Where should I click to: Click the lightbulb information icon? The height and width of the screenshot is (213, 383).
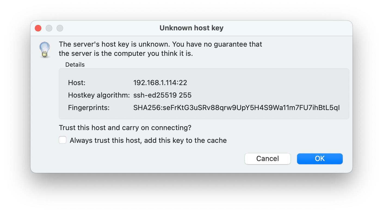(45, 49)
